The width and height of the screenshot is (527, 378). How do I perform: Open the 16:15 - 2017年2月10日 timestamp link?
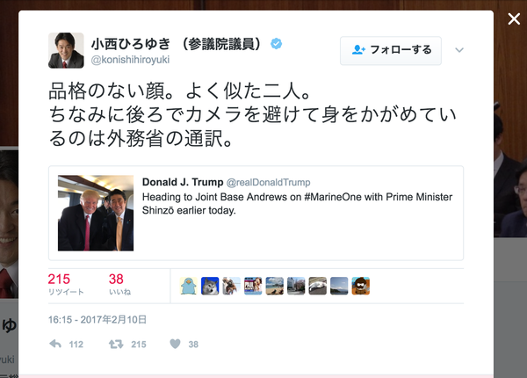(97, 319)
